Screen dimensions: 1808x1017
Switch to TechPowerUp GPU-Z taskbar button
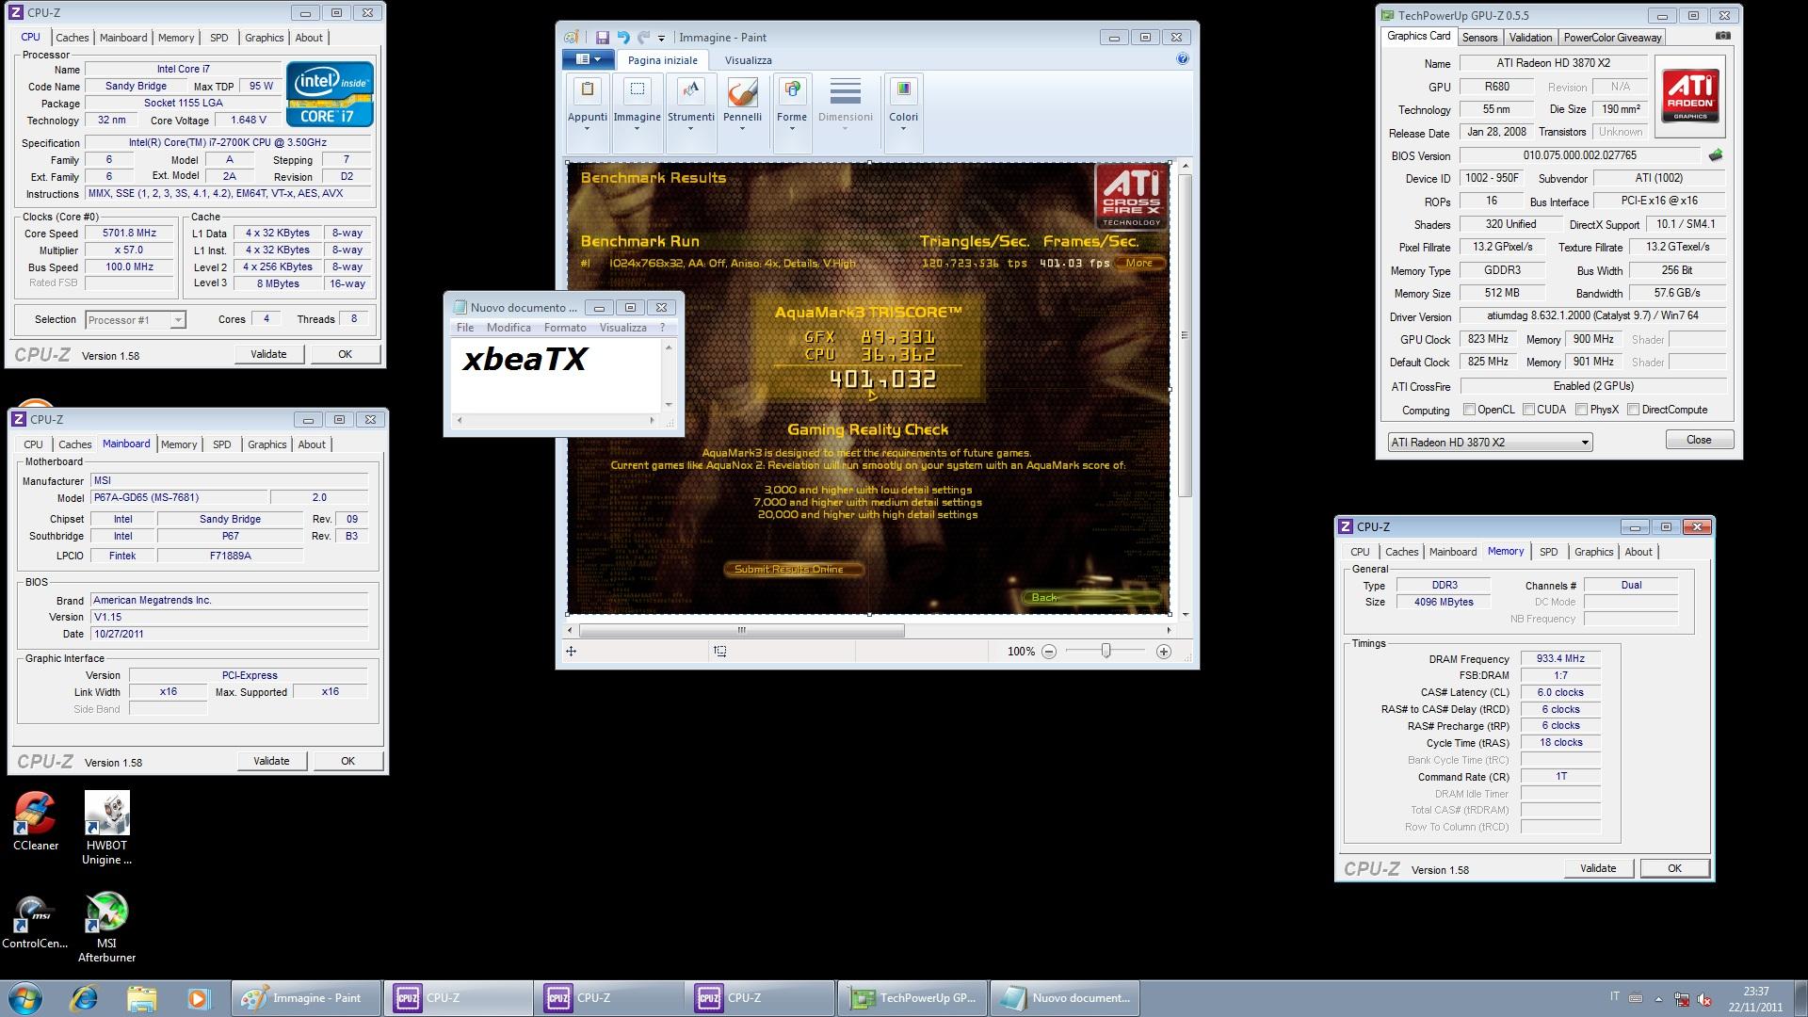912,998
